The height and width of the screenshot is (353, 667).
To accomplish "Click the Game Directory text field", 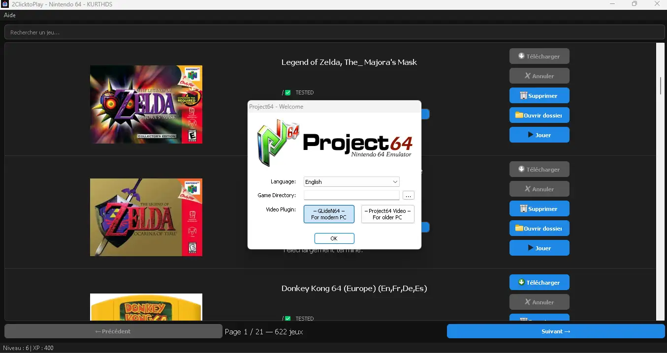I will 351,195.
